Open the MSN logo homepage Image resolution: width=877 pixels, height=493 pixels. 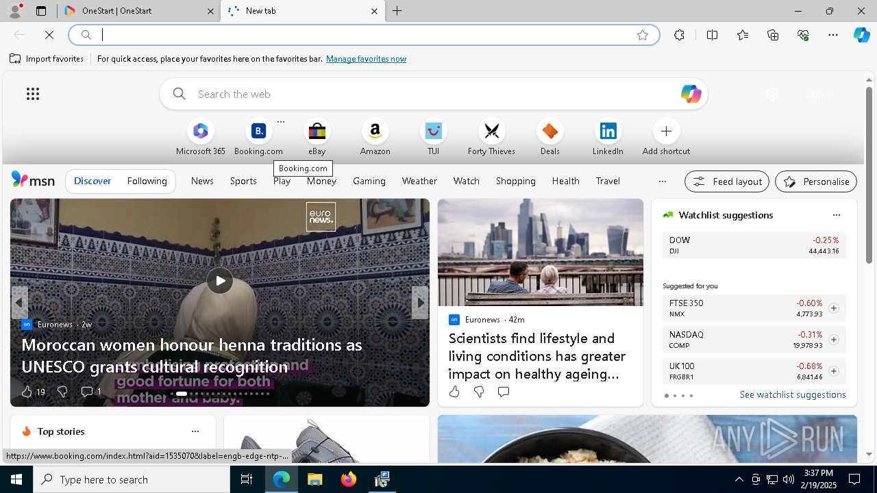[33, 180]
